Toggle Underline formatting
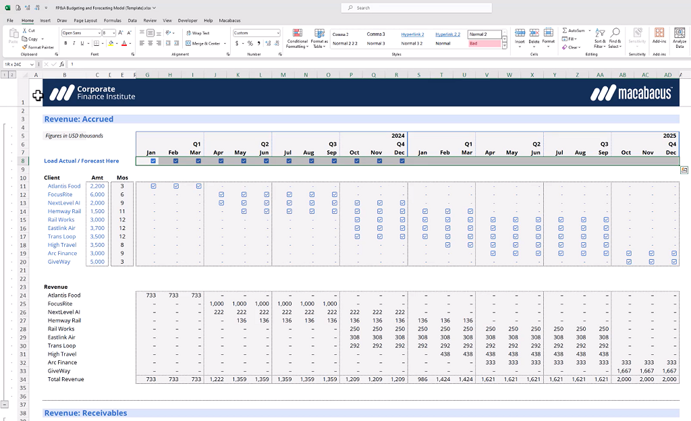Viewport: 691px width, 421px height. click(82, 43)
